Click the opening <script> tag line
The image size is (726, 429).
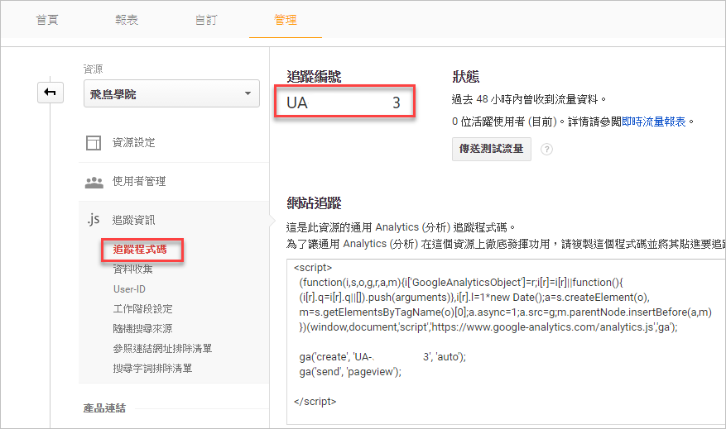click(x=313, y=268)
